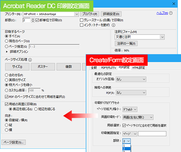This screenshot has width=181, height=152.
Task: Close the Acrobat print dialog
Action: [x=174, y=4]
